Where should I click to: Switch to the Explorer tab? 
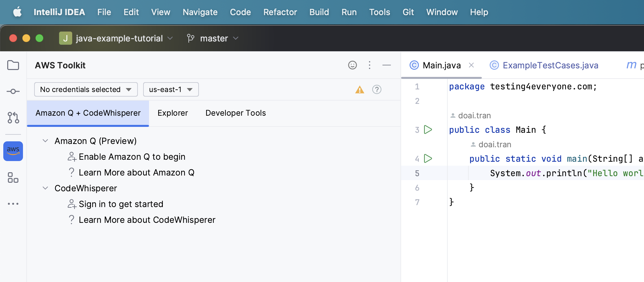(173, 113)
